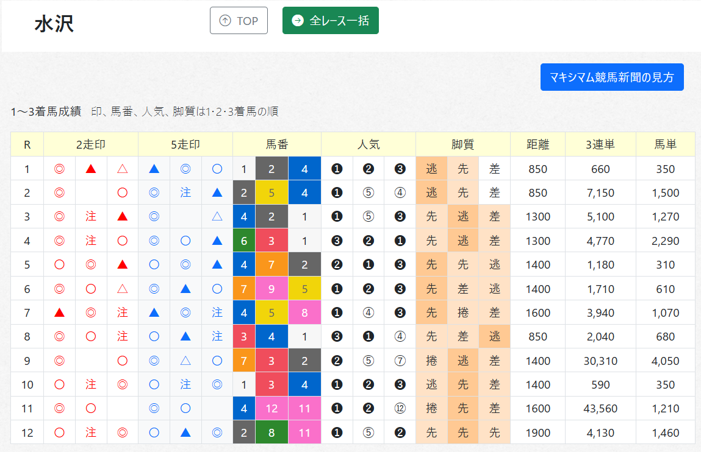This screenshot has width=701, height=452.
Task: Click the arrow icon in 全レース一括 button
Action: click(x=298, y=21)
